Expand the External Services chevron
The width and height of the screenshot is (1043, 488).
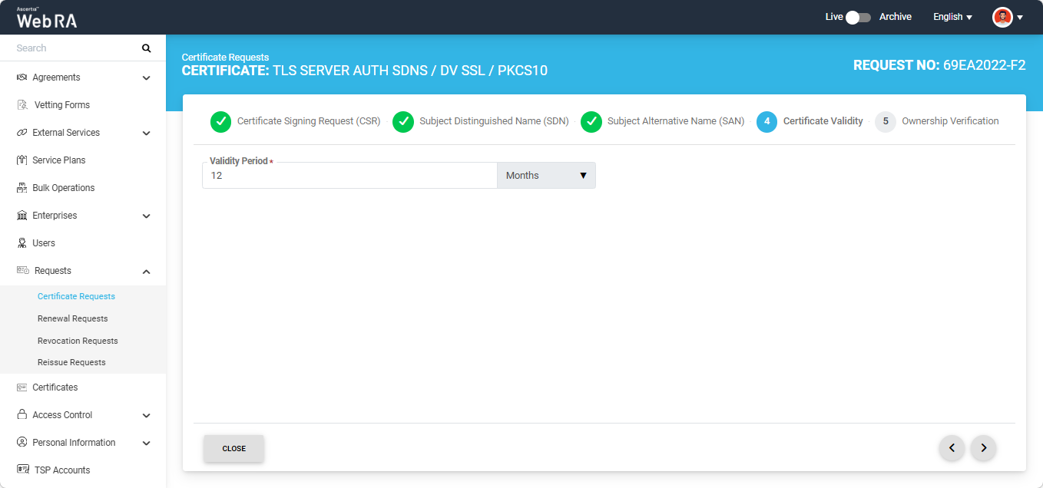tap(147, 133)
